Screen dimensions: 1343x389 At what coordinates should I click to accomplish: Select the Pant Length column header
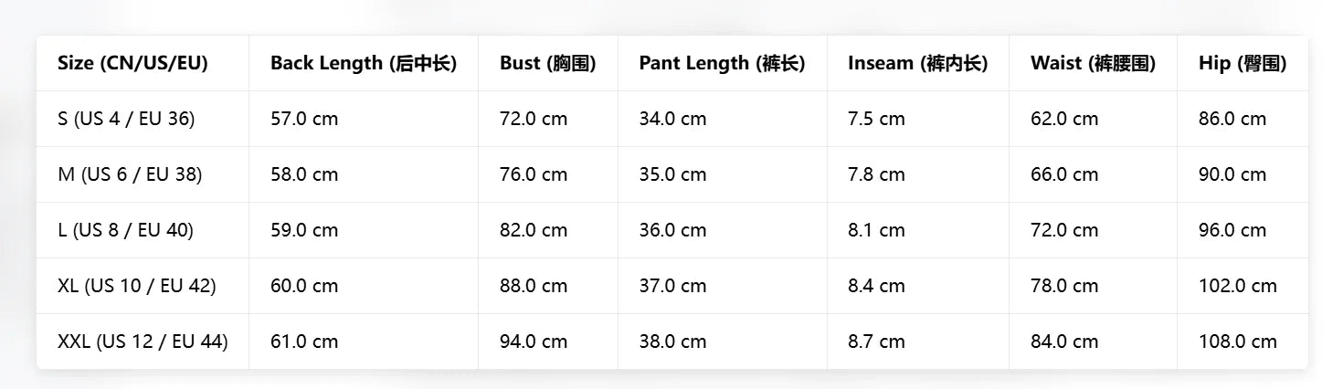point(722,63)
